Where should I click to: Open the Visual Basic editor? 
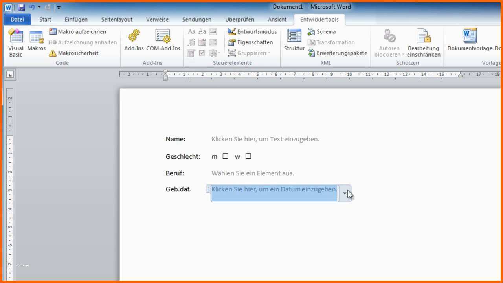coord(16,42)
